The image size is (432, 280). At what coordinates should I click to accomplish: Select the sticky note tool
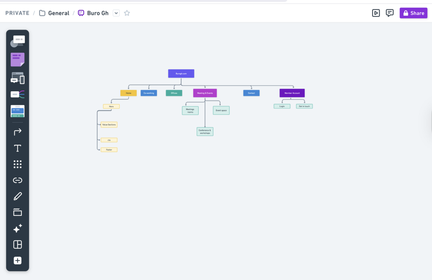pyautogui.click(x=17, y=59)
